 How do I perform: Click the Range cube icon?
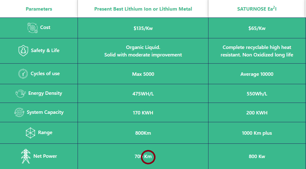point(31,133)
